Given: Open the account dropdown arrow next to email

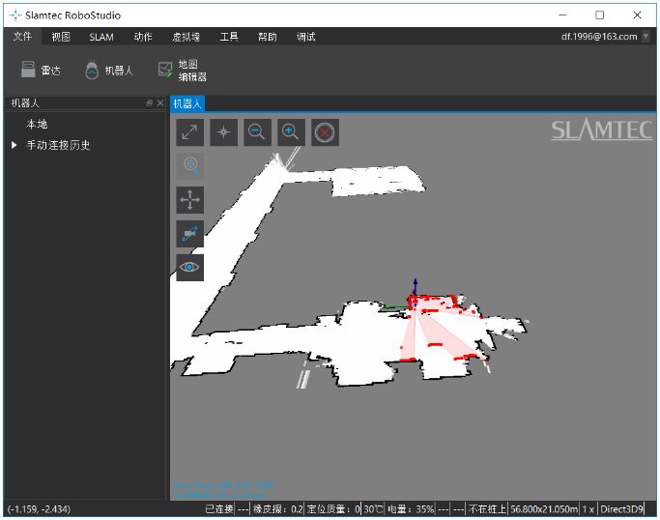Looking at the screenshot, I should 646,37.
